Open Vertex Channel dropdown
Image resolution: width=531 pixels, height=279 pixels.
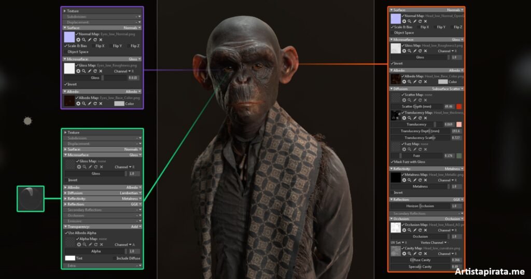coord(434,242)
